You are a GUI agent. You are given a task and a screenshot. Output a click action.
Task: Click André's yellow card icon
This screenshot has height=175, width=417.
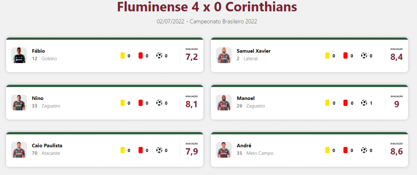point(327,150)
